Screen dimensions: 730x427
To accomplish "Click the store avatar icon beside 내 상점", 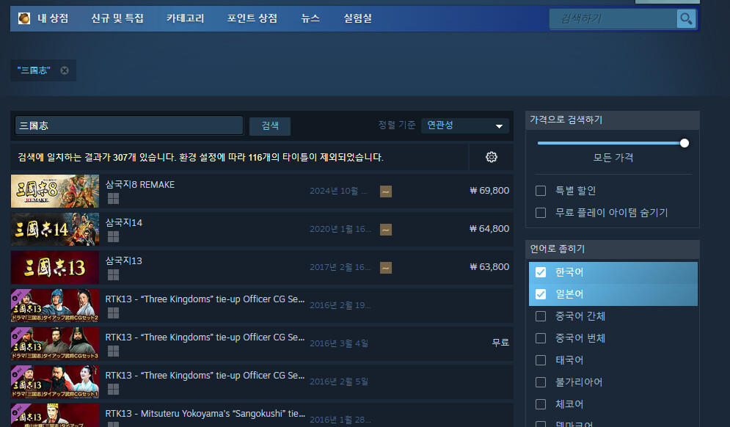I will (23, 18).
